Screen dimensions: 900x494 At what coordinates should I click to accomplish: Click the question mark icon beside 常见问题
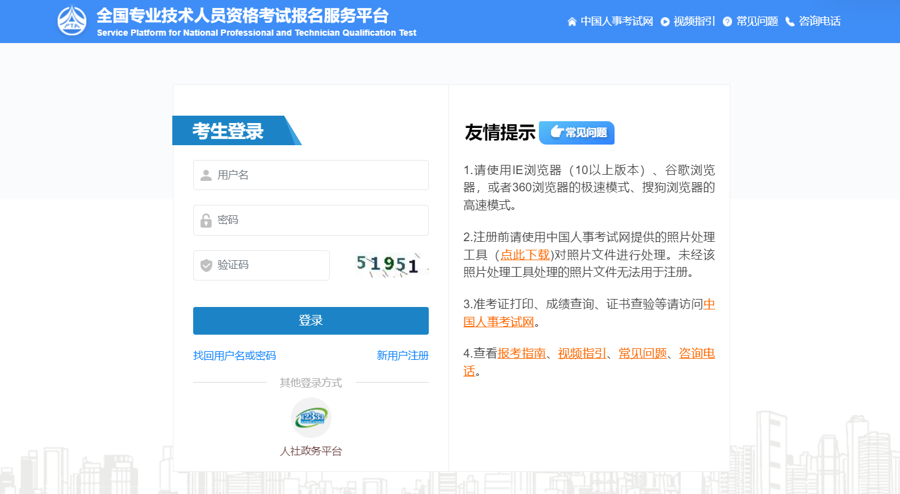[x=727, y=22]
